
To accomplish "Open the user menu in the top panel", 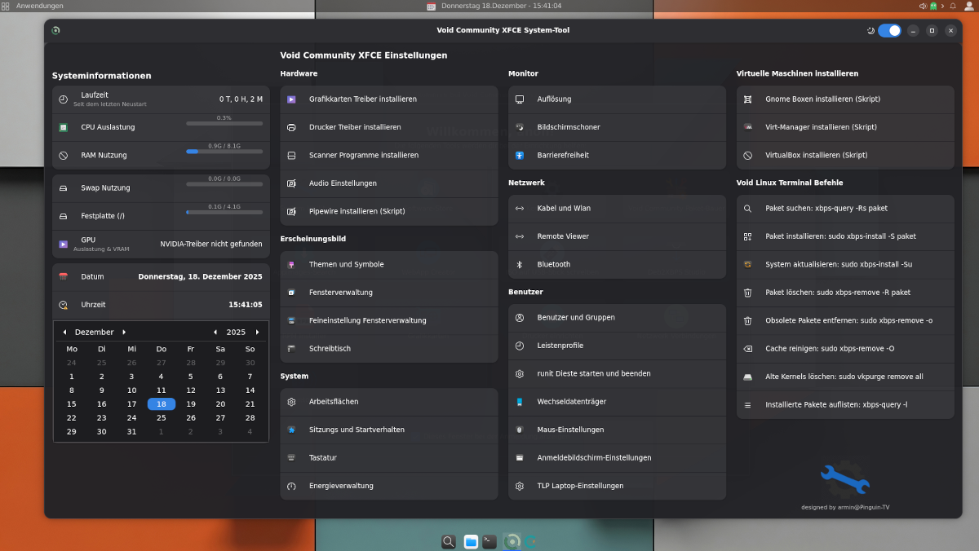I will coord(969,6).
